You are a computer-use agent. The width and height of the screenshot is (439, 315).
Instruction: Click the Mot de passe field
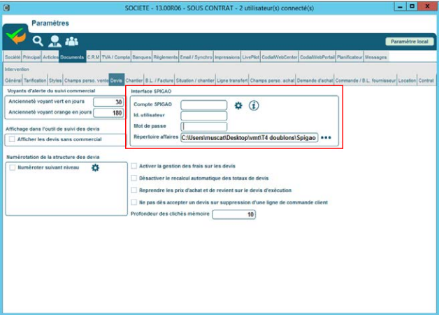pos(204,127)
